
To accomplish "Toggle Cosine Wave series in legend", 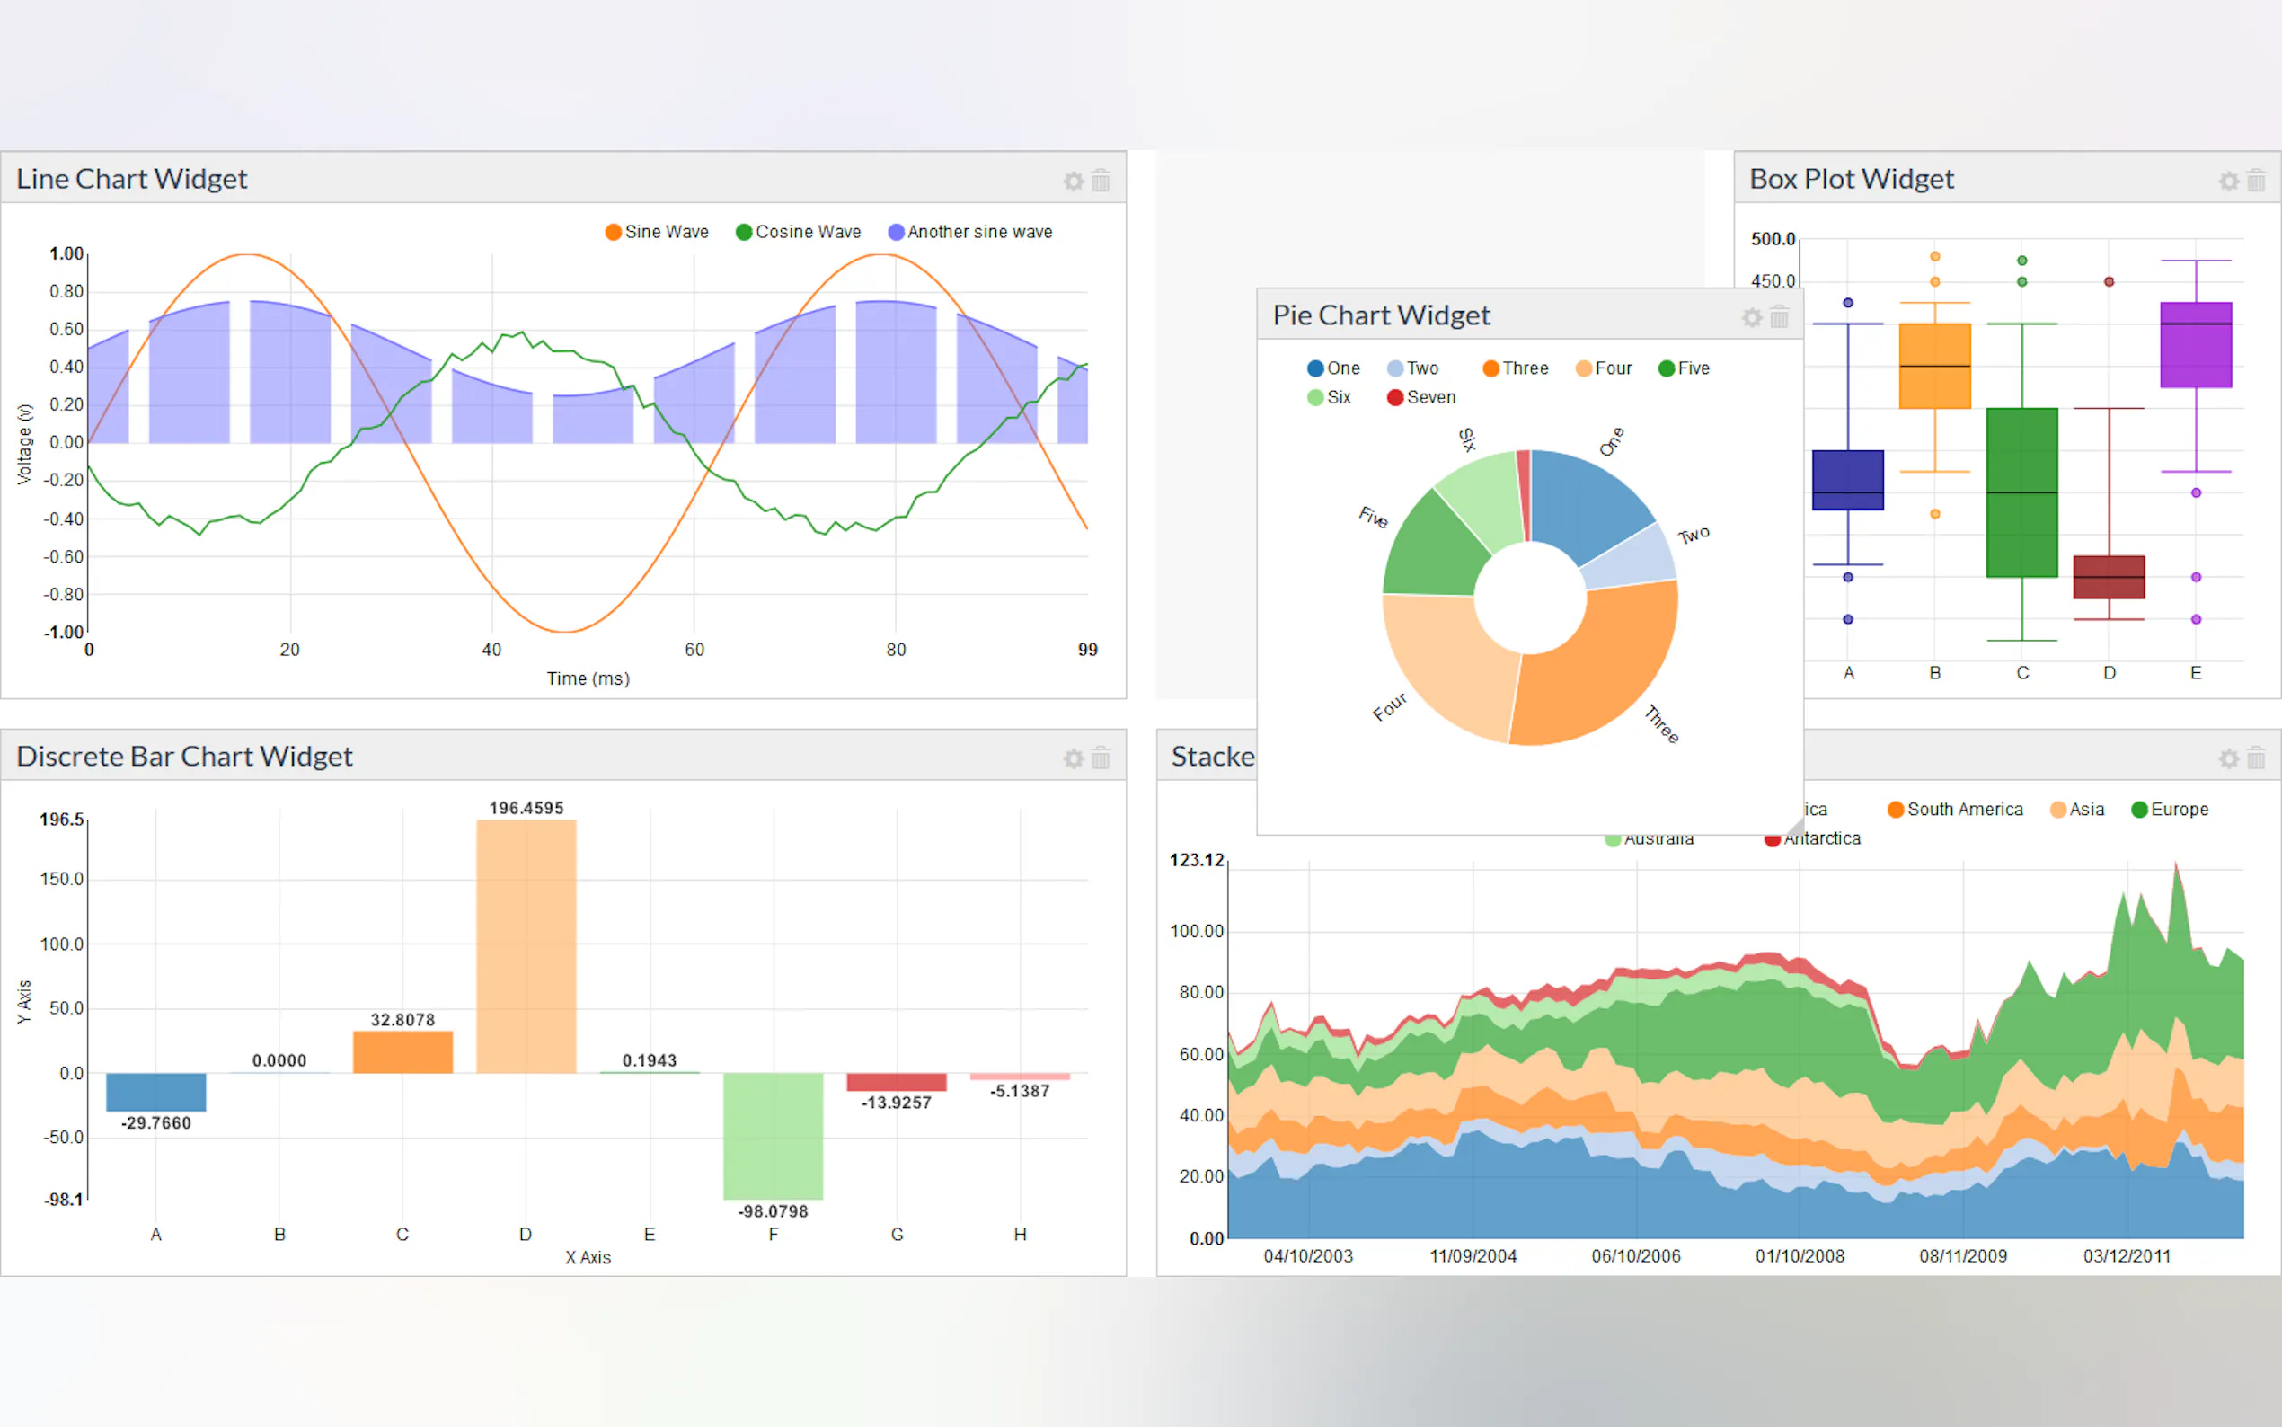I will tap(798, 232).
